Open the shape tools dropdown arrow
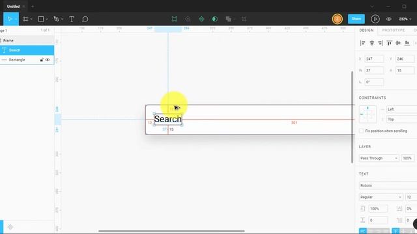 47,19
